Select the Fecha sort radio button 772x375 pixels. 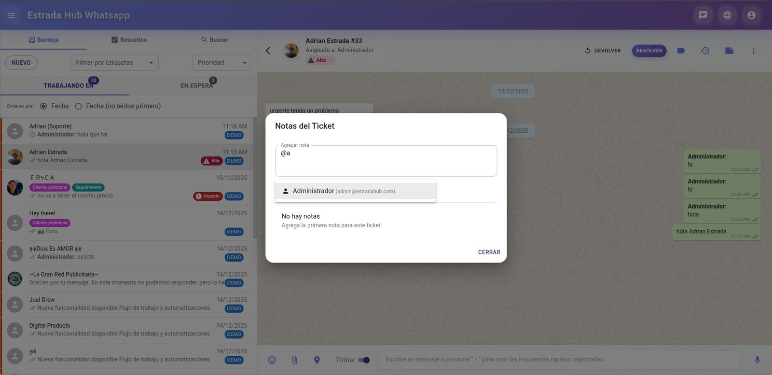click(x=43, y=106)
